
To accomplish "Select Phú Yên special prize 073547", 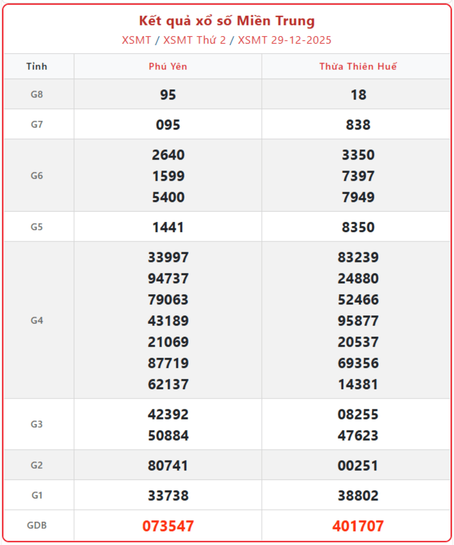I will [x=168, y=526].
